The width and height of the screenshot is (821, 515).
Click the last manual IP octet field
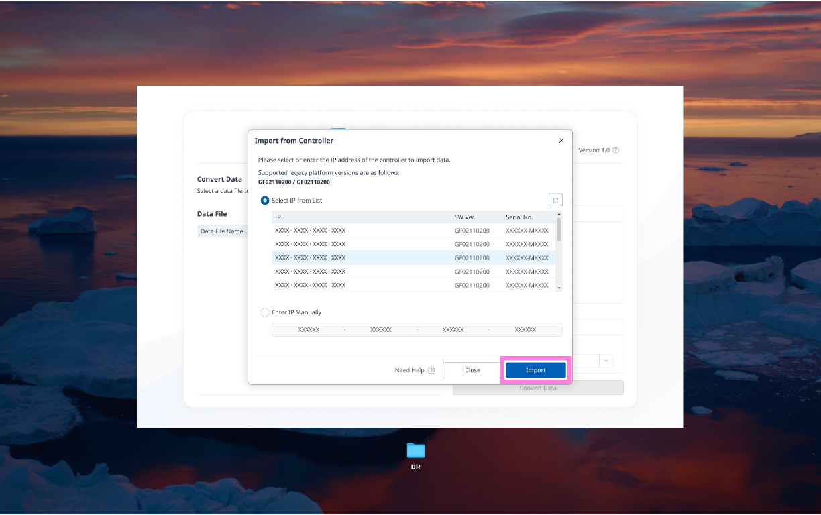[525, 330]
